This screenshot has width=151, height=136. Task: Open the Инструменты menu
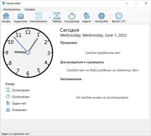click(x=12, y=9)
